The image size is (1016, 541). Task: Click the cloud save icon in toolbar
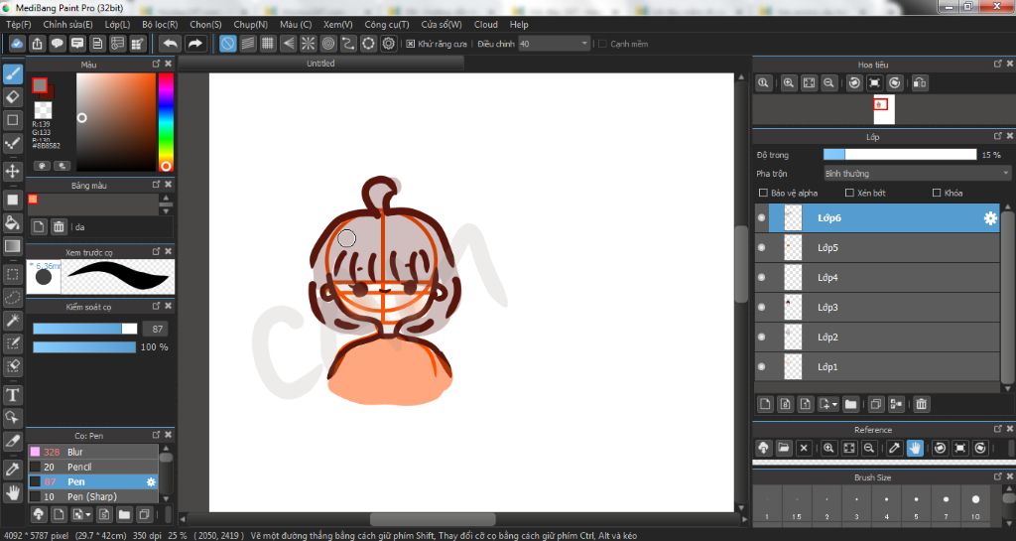click(17, 44)
